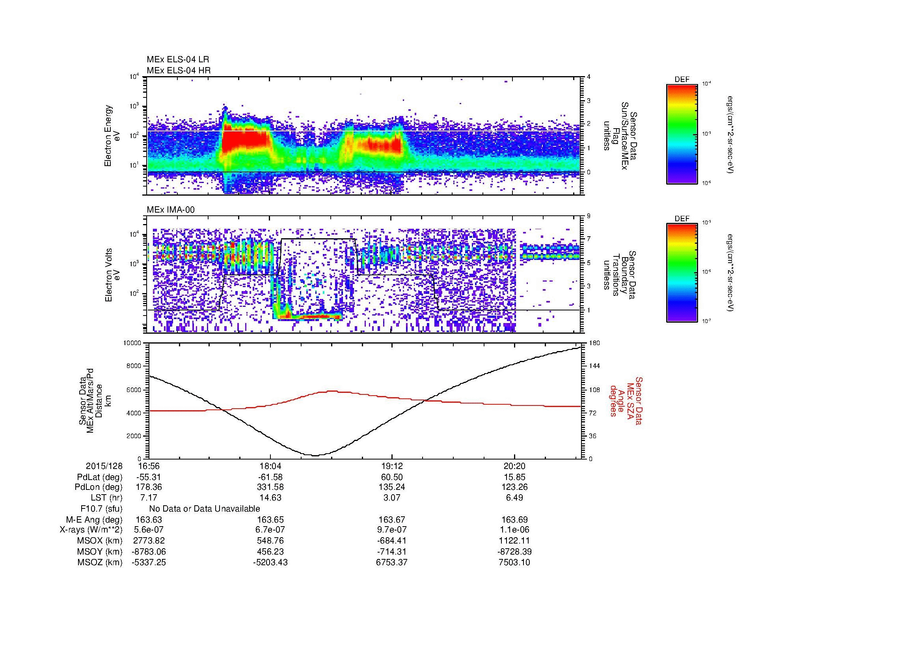Click the 'M-E Ang (deg)' row label
922x652 pixels.
pyautogui.click(x=94, y=519)
